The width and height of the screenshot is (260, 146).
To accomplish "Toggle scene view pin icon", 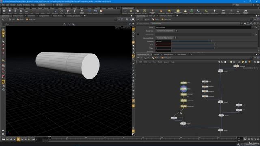I will pyautogui.click(x=119, y=19).
